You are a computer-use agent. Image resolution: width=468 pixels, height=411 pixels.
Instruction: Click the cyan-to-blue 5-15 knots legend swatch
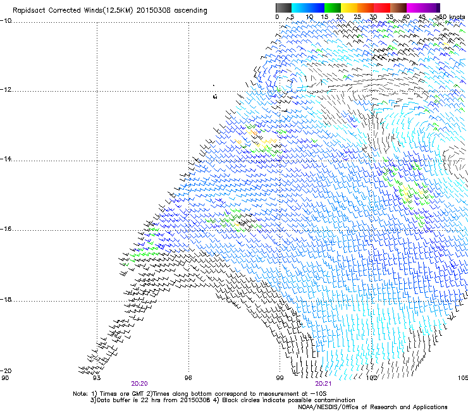[308, 8]
